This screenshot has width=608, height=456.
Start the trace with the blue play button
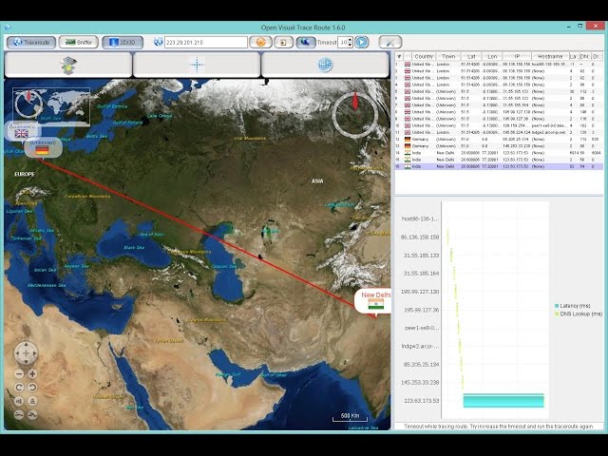tap(362, 42)
